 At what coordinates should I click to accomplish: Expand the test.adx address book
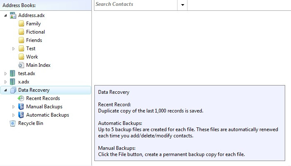click(x=5, y=73)
